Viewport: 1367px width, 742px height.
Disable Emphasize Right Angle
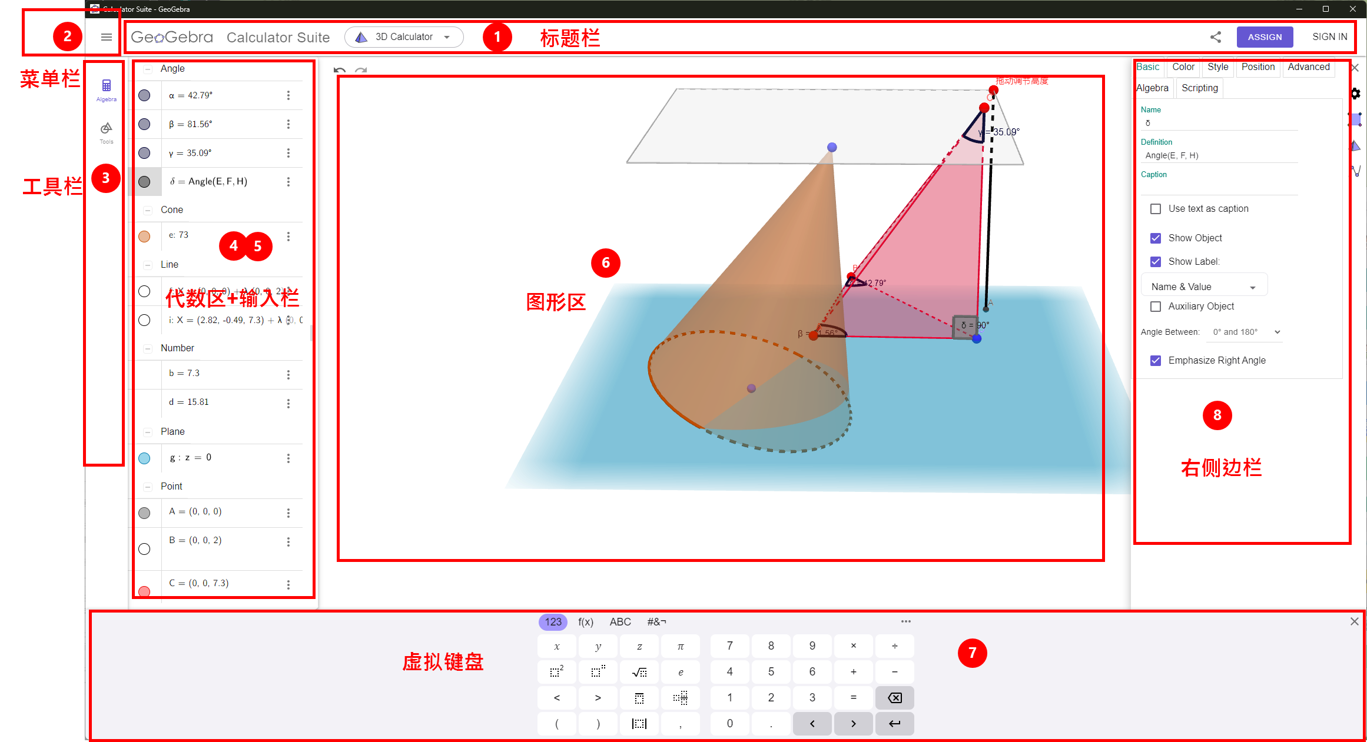[x=1156, y=360]
